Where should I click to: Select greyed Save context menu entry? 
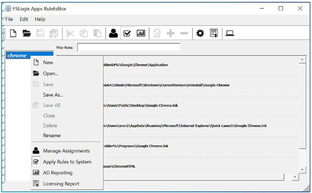[x=67, y=84]
